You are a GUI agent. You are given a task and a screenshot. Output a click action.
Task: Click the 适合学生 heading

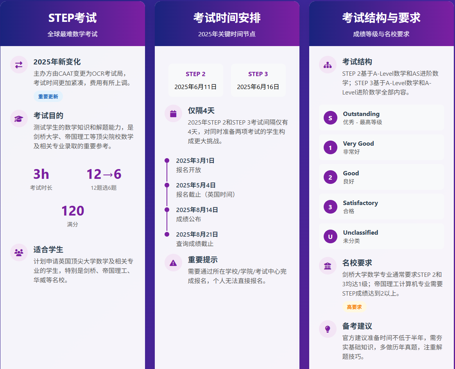point(48,250)
